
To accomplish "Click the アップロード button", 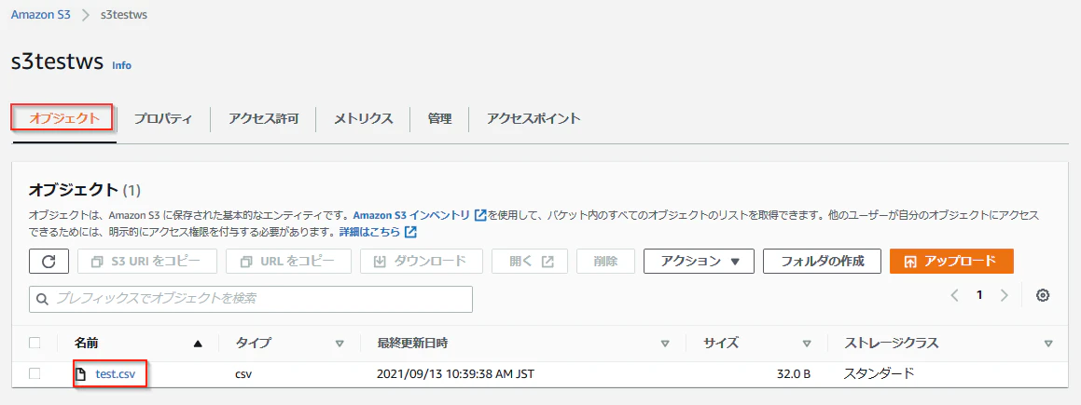I will pos(951,262).
